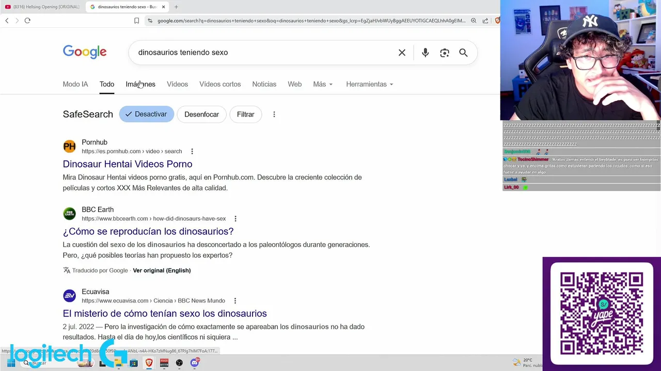
Task: Switch to the Imágenes tab
Action: (x=140, y=84)
